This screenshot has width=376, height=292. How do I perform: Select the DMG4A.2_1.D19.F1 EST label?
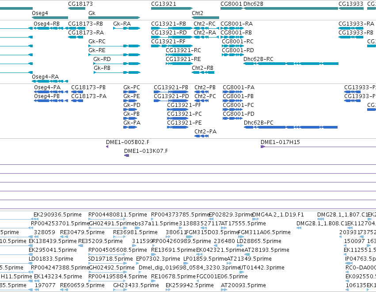278,215
